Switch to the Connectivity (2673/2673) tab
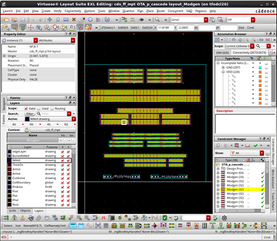The width and height of the screenshot is (277, 241). pos(249,52)
